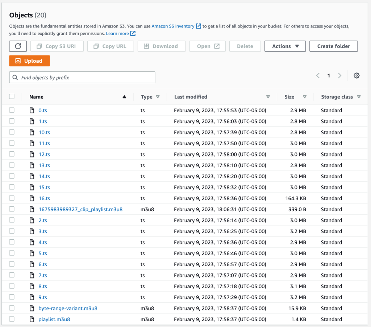
Task: Click the 1.4 KB size cell
Action: click(299, 319)
